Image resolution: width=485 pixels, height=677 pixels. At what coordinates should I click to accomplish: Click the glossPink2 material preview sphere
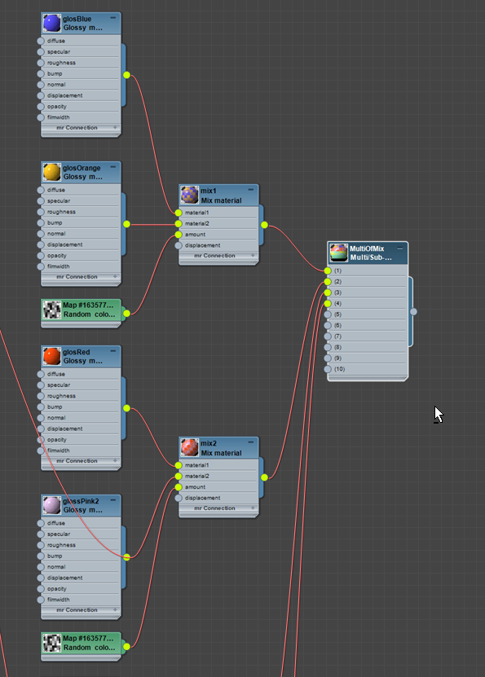52,506
